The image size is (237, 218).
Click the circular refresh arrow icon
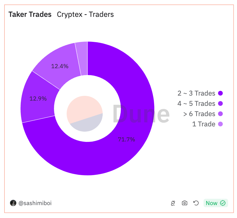tap(196, 203)
